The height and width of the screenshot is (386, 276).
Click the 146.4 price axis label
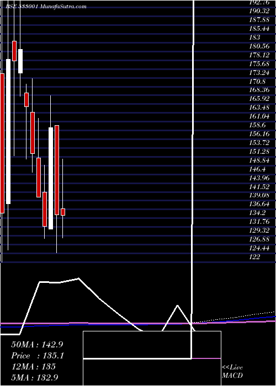(x=258, y=169)
